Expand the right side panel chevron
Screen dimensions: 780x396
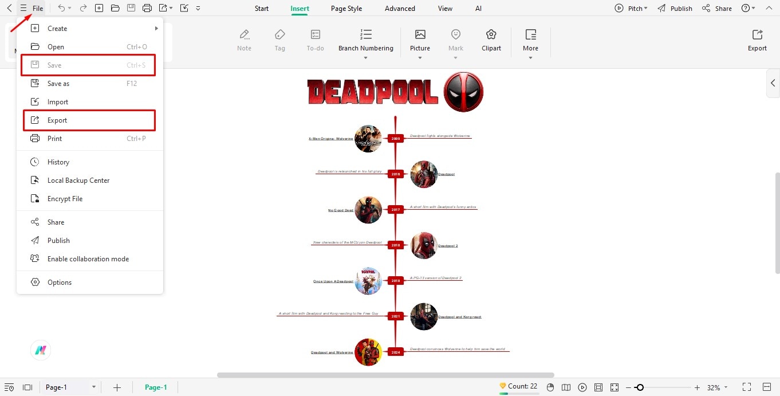coord(773,83)
